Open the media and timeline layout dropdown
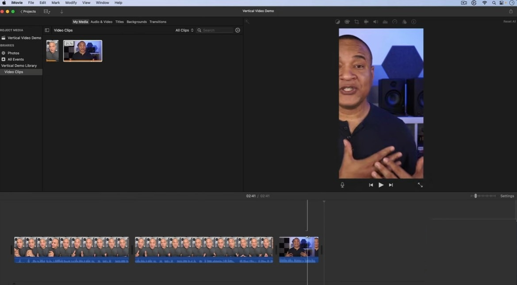 coord(47,12)
